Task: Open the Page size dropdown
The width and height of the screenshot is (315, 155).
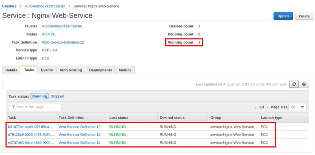Action: click(x=298, y=107)
